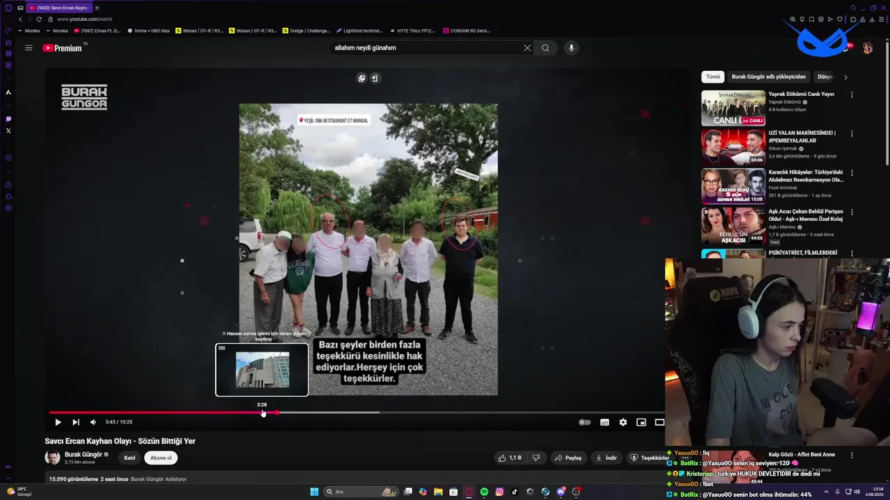Clear the search query with X icon

pyautogui.click(x=527, y=48)
